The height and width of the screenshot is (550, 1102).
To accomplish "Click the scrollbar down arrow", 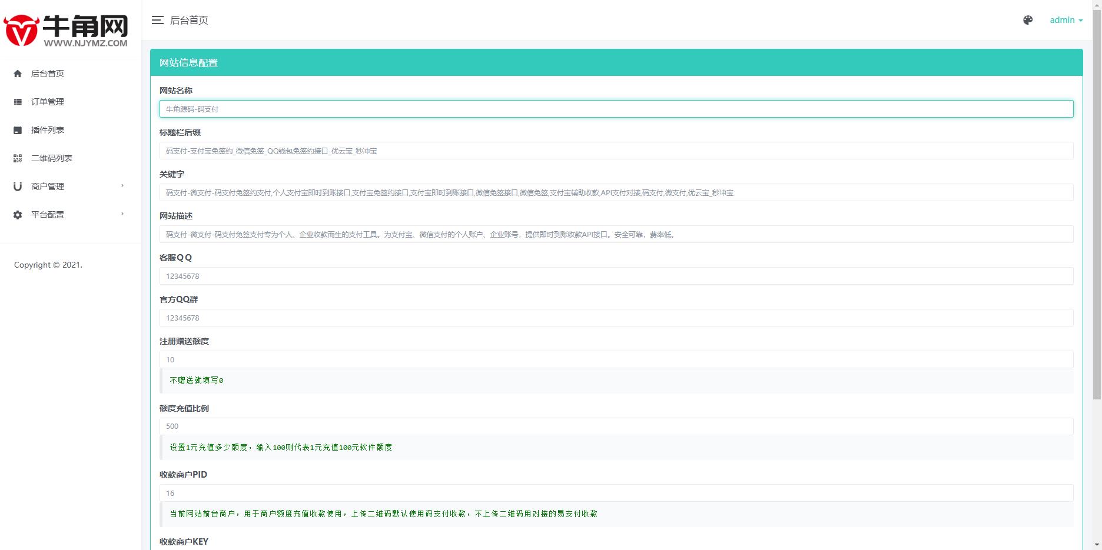I will click(x=1097, y=545).
